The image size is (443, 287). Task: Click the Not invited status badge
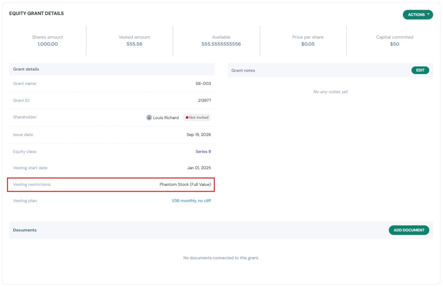coord(197,118)
